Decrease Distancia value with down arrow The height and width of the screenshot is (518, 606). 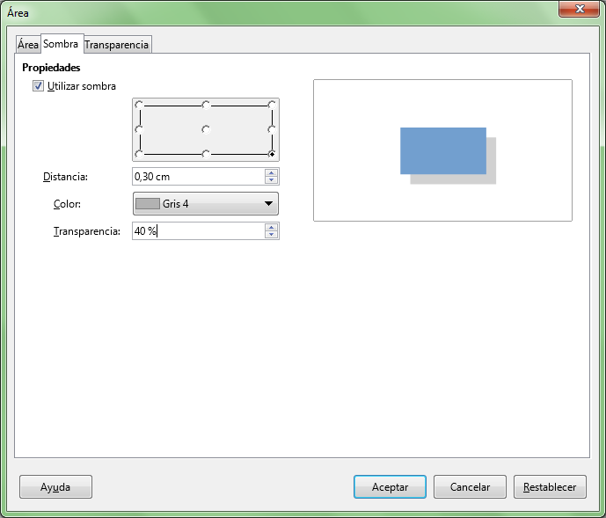[272, 180]
